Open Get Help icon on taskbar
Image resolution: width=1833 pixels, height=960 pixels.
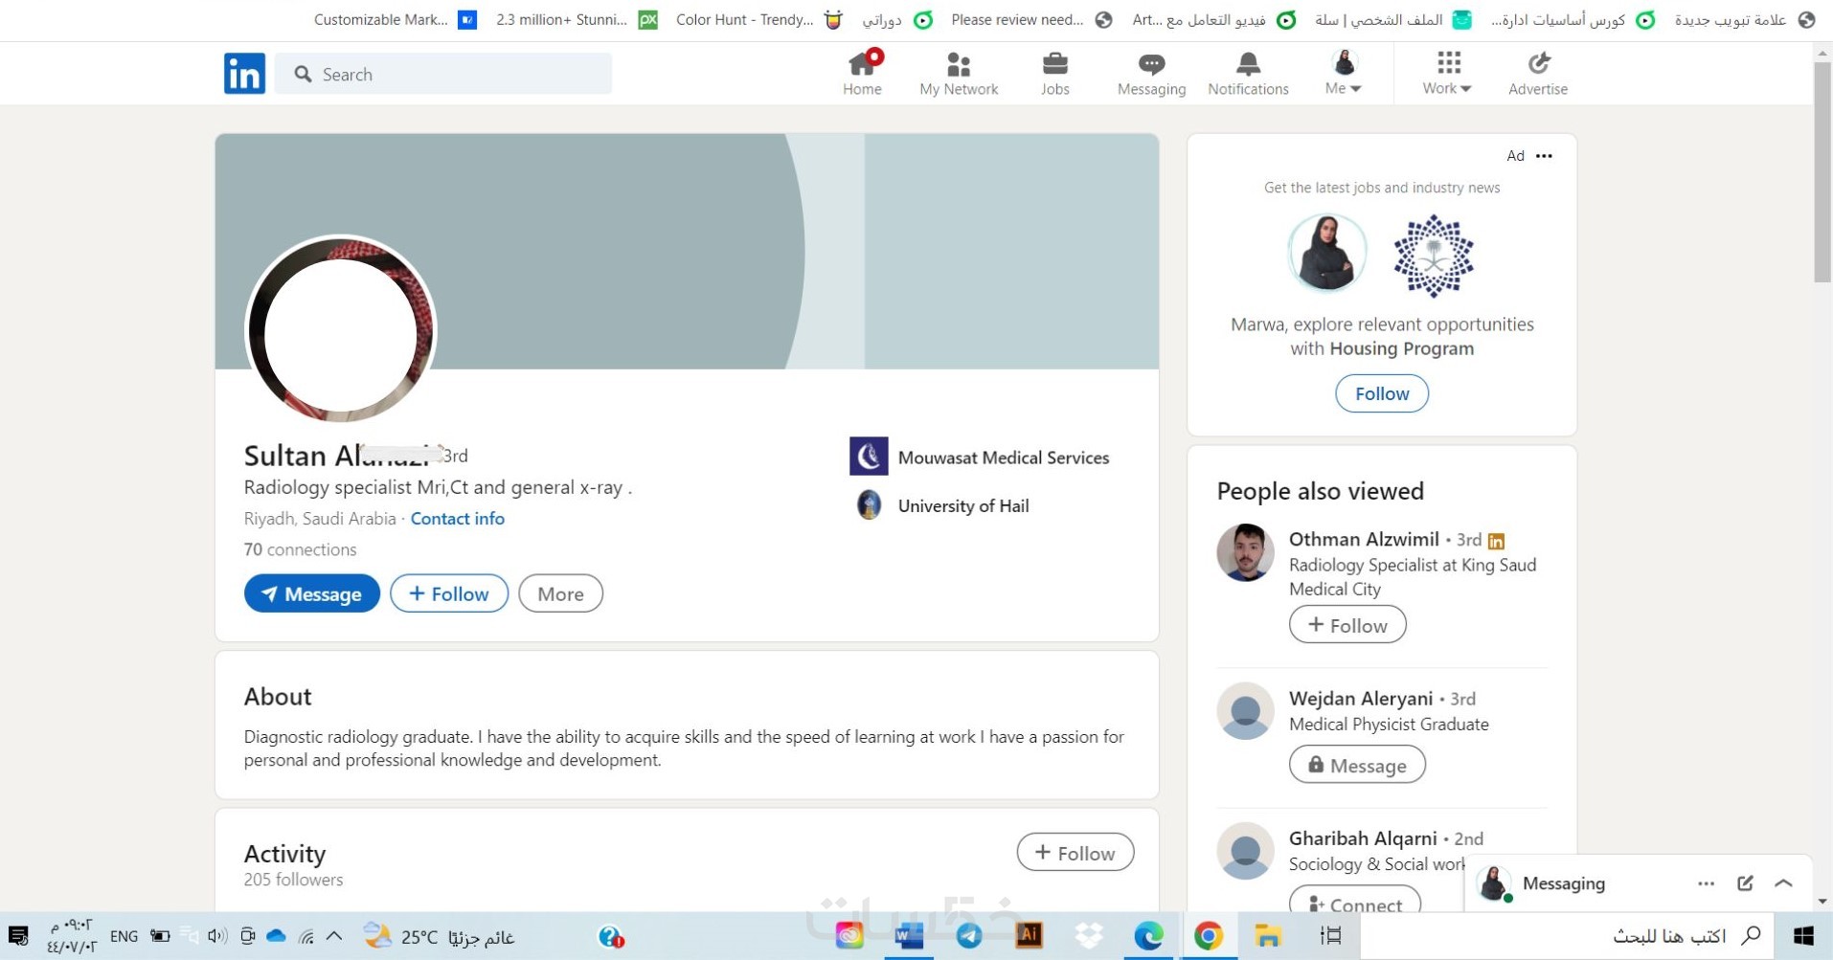tap(611, 936)
